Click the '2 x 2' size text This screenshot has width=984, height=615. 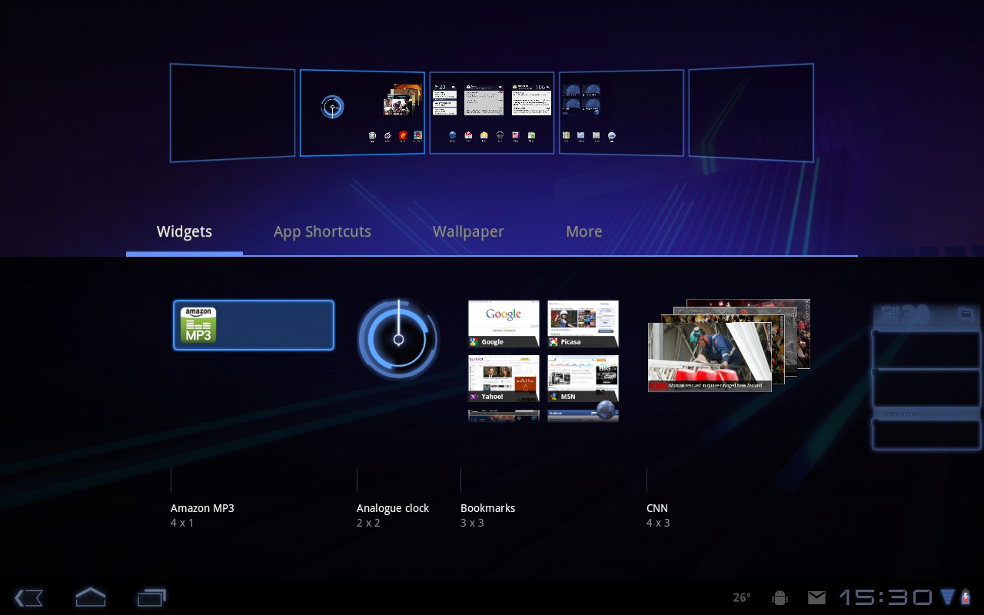[368, 523]
